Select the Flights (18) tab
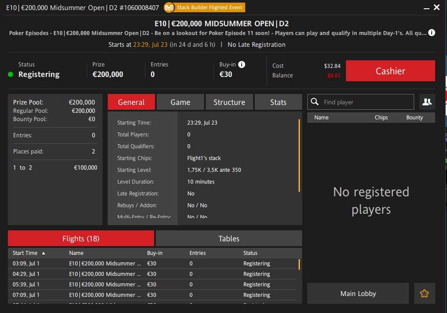This screenshot has width=447, height=313. point(81,238)
